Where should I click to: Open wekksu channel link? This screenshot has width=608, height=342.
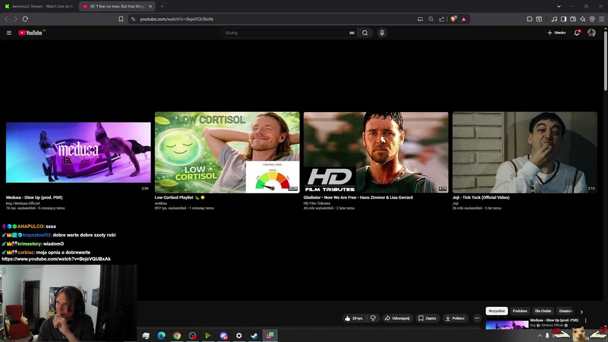click(161, 203)
